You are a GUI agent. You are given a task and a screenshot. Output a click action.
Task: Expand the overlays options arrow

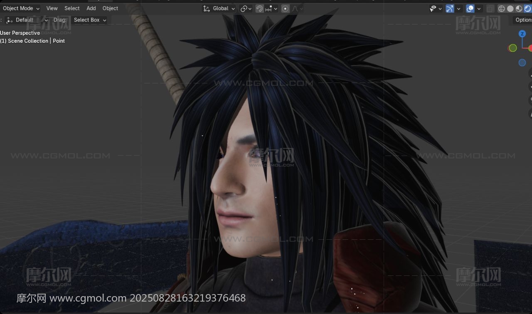[479, 8]
